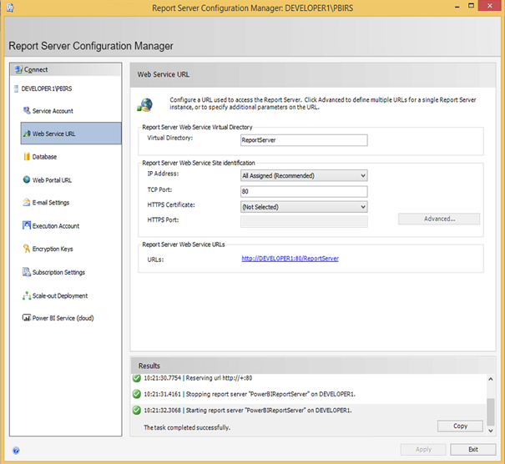Open the Service Account page

53,111
